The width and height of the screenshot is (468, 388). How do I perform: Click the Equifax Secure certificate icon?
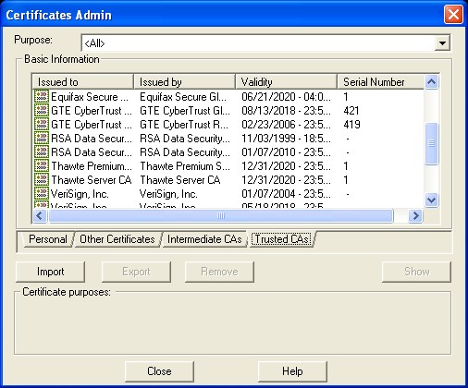click(42, 96)
